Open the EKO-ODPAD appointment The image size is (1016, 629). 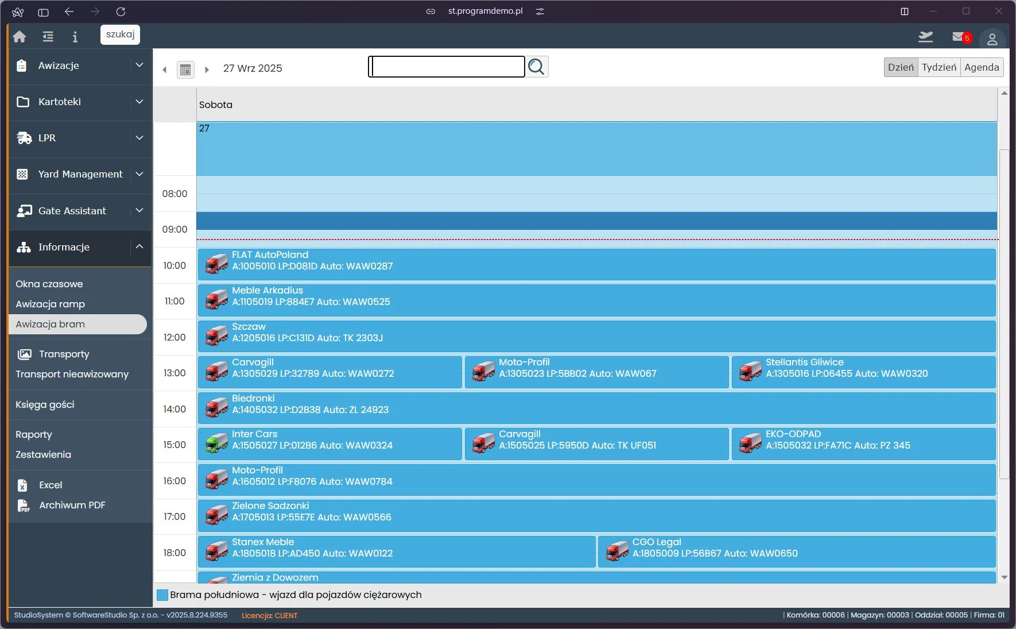pyautogui.click(x=863, y=444)
